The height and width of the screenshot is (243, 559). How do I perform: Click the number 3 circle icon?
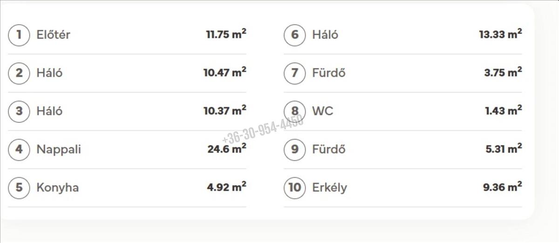(19, 111)
